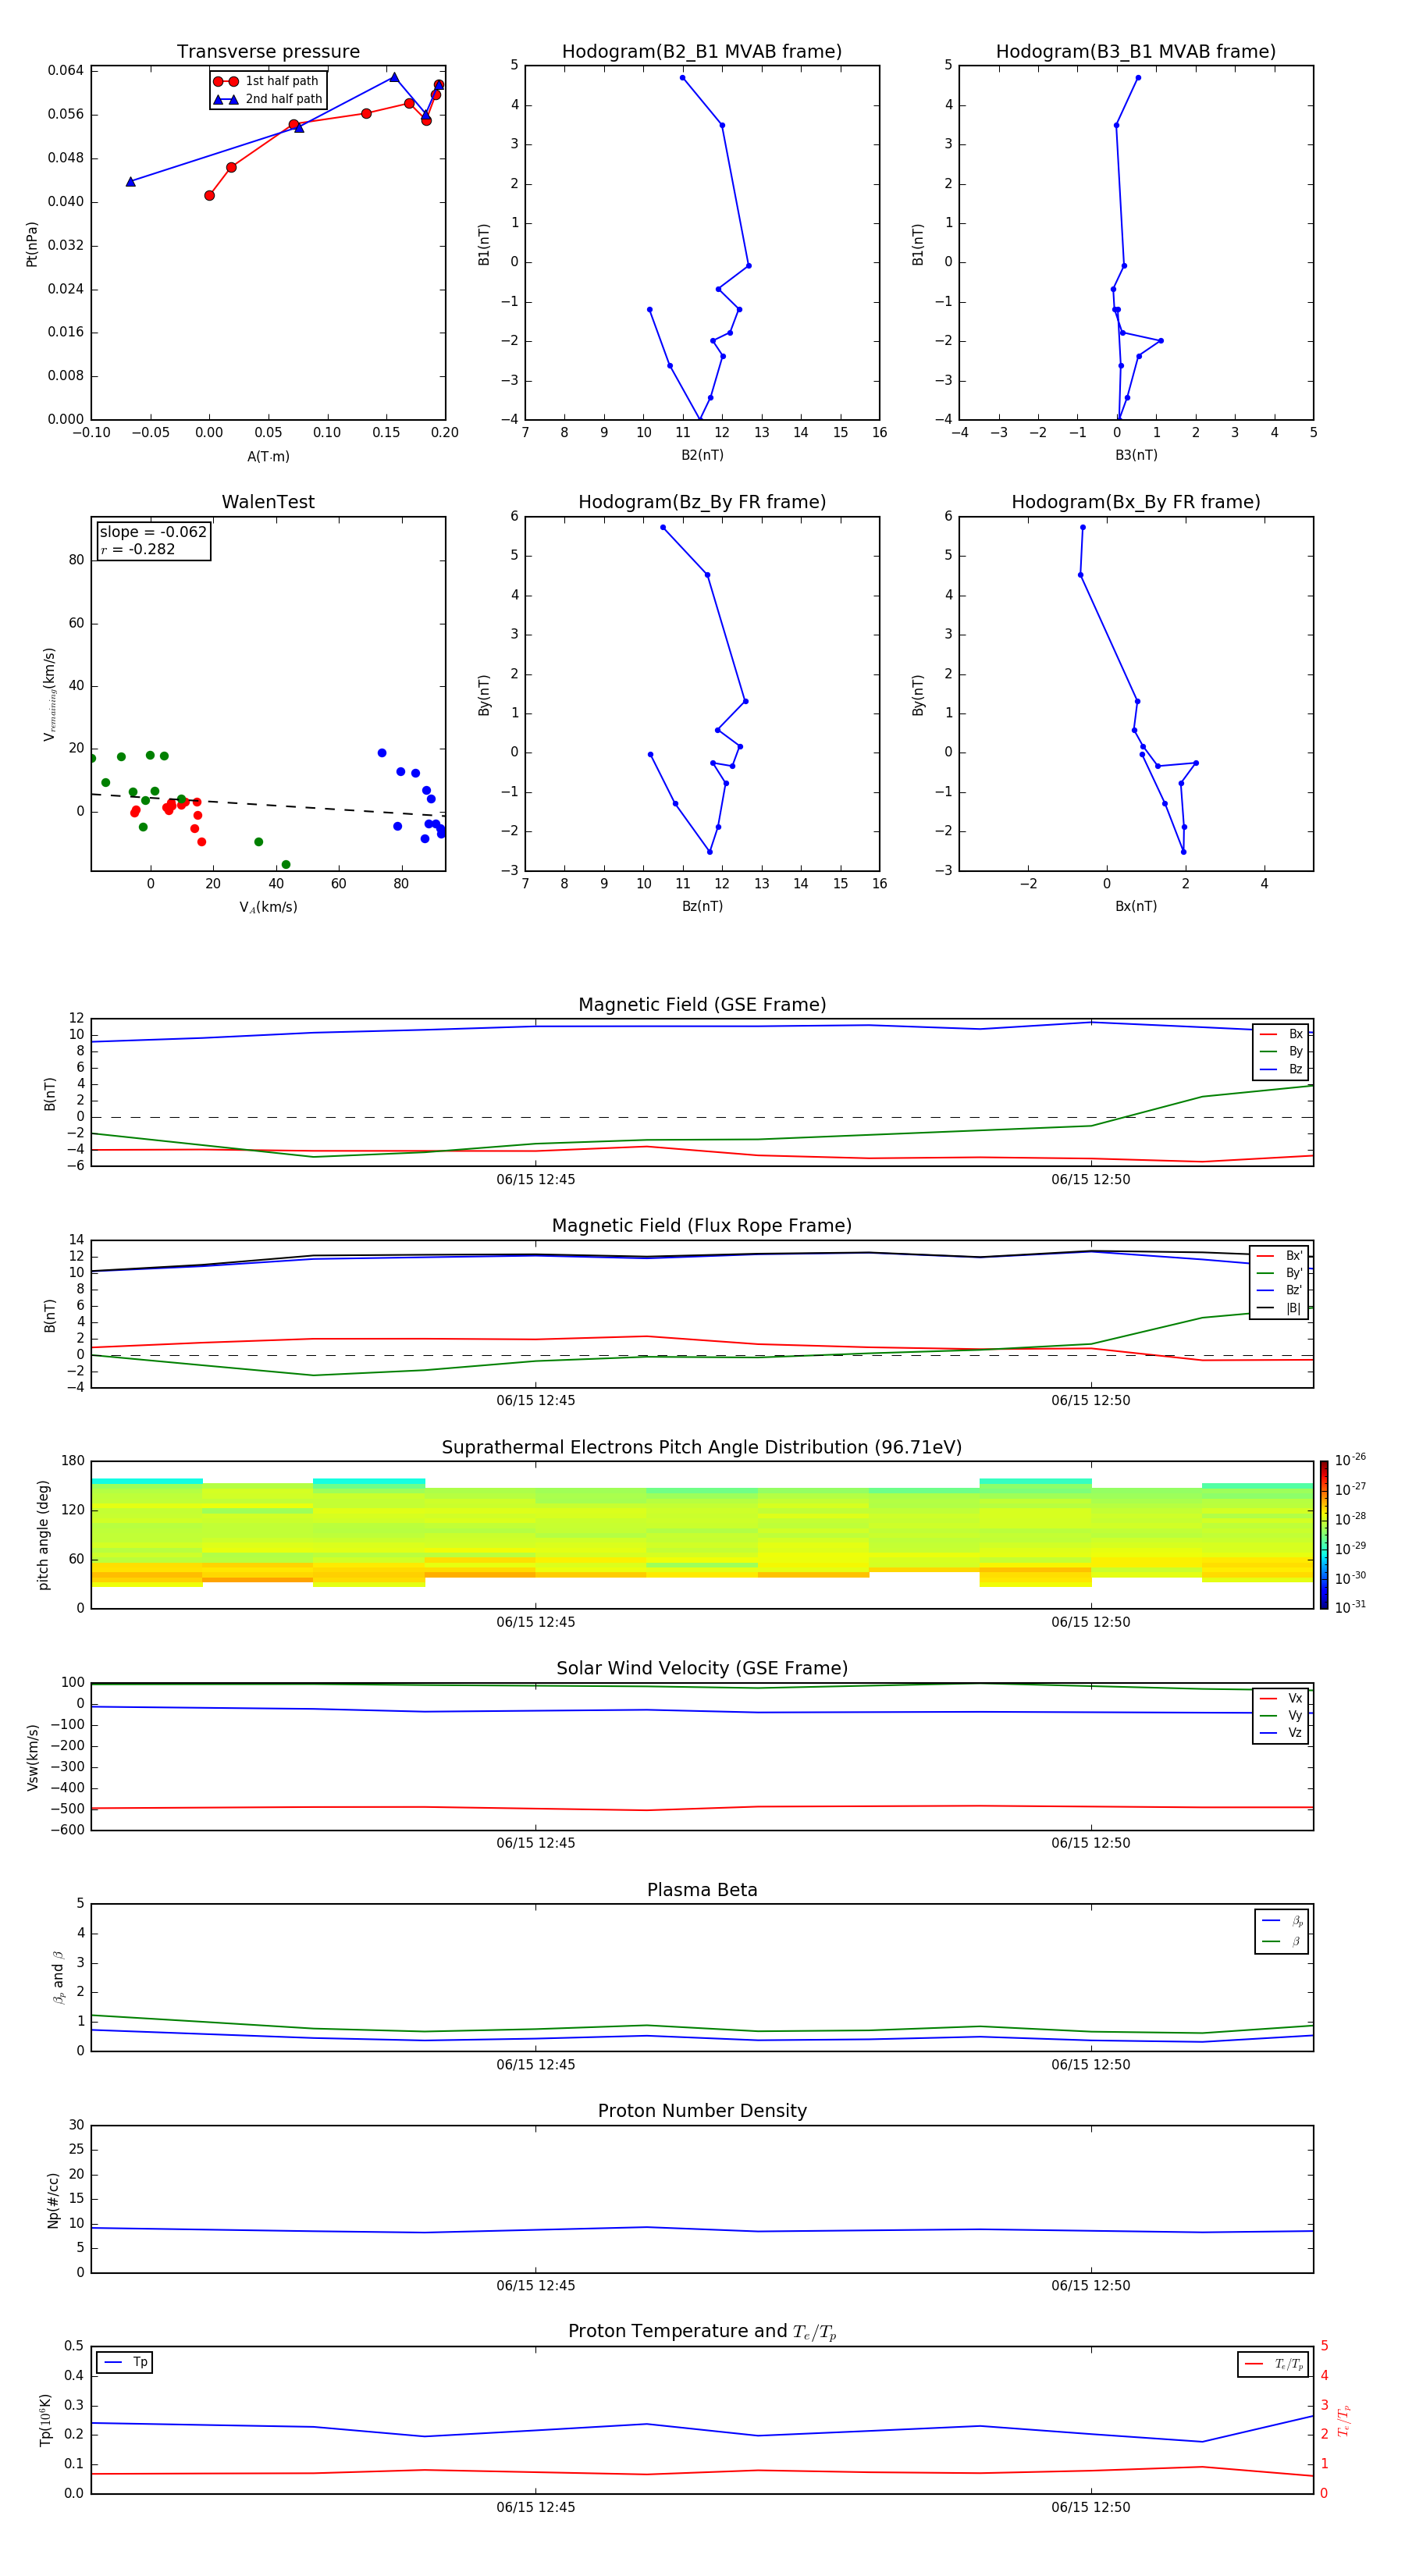Click the "Plasma Beta" panel title
This screenshot has height=2576, width=1405.
click(702, 1890)
